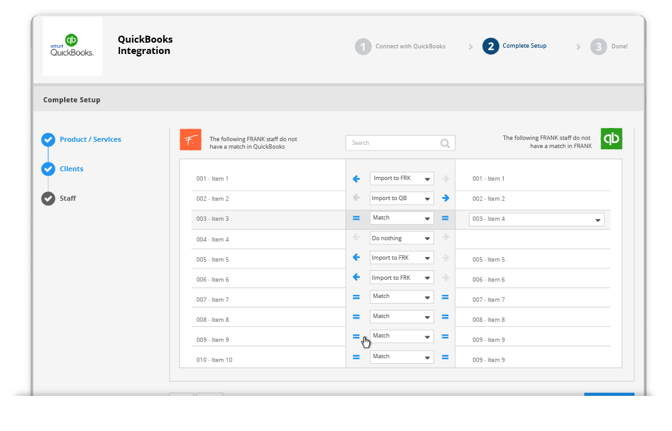Image resolution: width=672 pixels, height=431 pixels.
Task: Click the right equals icon in the 003 - Item 3 row
Action: [x=445, y=218]
